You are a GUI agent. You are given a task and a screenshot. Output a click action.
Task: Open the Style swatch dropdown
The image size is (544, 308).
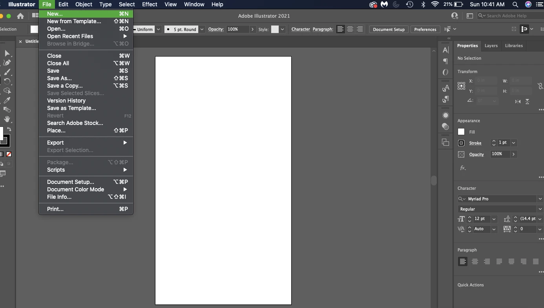pyautogui.click(x=282, y=29)
